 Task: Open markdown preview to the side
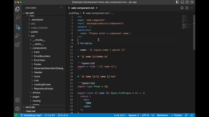pyautogui.click(x=182, y=8)
